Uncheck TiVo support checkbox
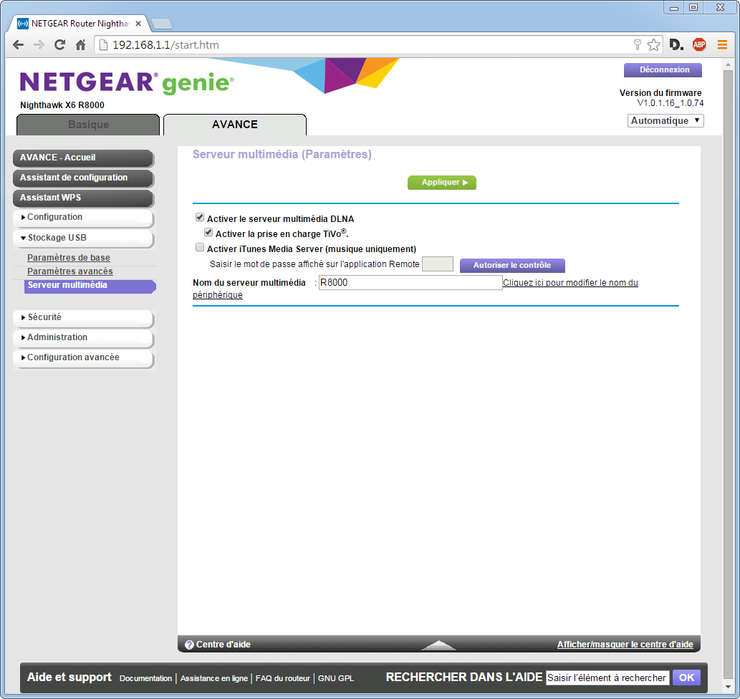Image resolution: width=740 pixels, height=699 pixels. 208,233
